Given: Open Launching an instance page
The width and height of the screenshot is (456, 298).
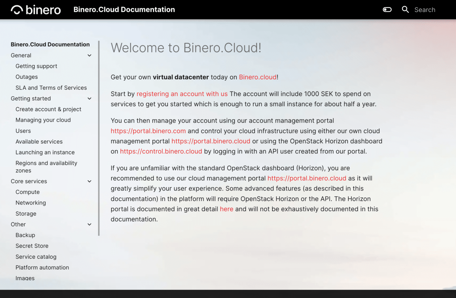Looking at the screenshot, I should [x=45, y=152].
